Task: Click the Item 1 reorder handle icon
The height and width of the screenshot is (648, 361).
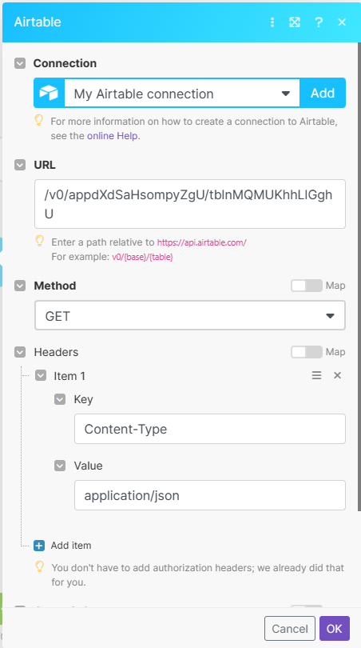Action: (x=316, y=375)
